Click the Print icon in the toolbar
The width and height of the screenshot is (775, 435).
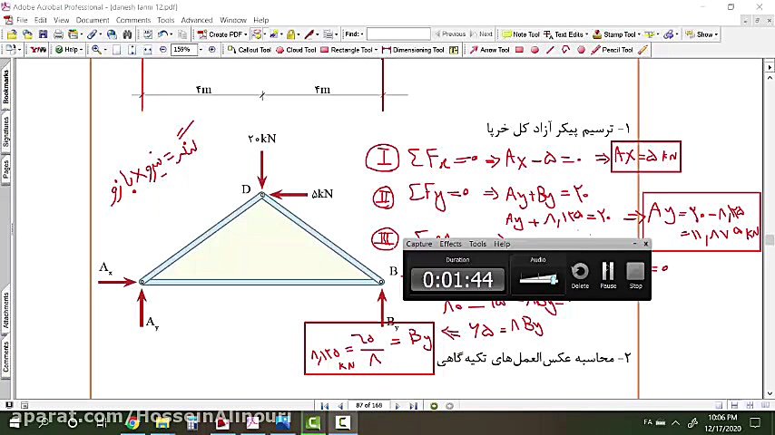click(58, 34)
